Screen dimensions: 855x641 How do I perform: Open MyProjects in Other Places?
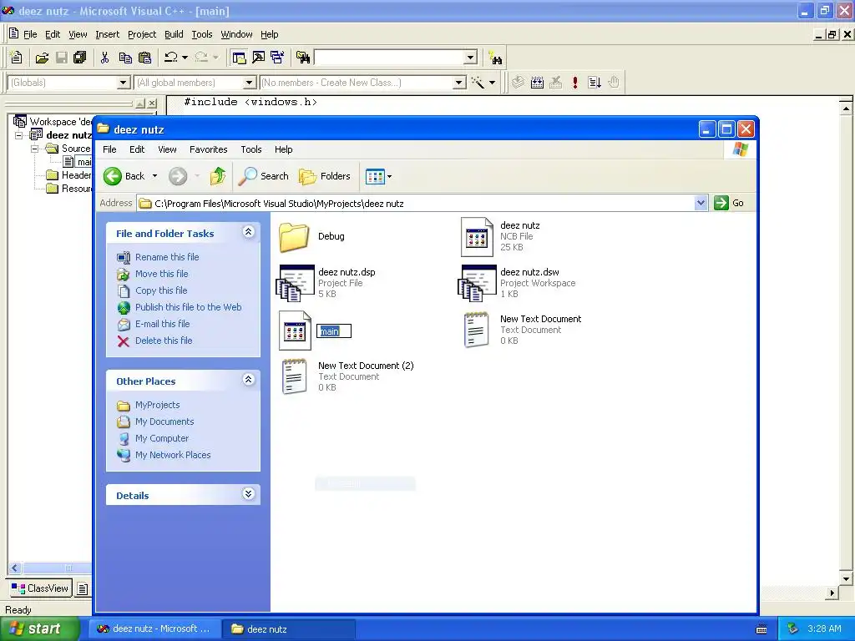pyautogui.click(x=157, y=405)
